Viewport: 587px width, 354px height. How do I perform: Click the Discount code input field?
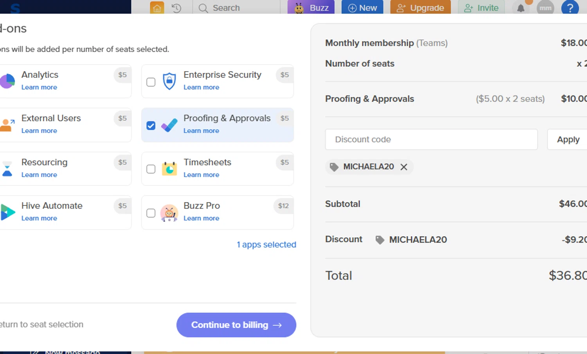431,139
